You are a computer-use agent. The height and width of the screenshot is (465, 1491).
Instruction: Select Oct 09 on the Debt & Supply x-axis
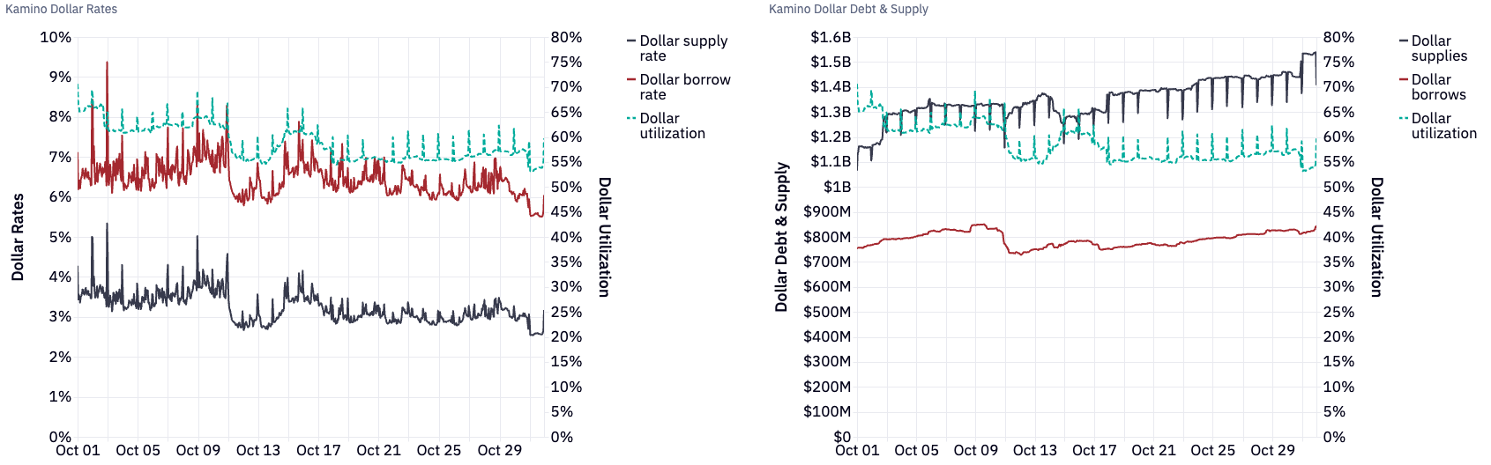(975, 450)
